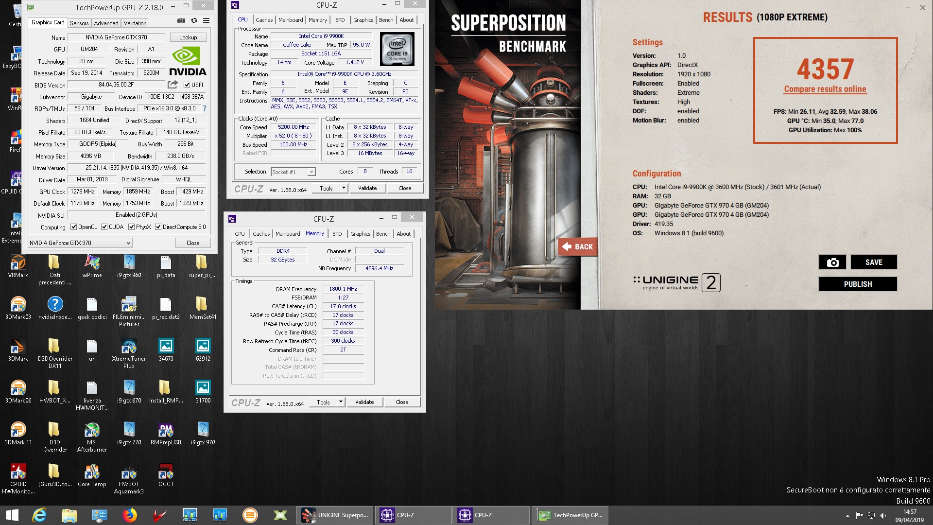This screenshot has height=525, width=933.
Task: Open the VRMark desktop shortcut
Action: click(x=18, y=267)
